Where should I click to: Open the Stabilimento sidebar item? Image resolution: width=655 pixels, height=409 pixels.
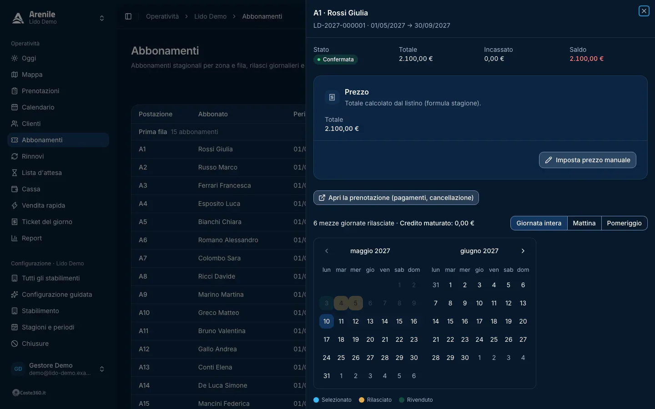58,311
